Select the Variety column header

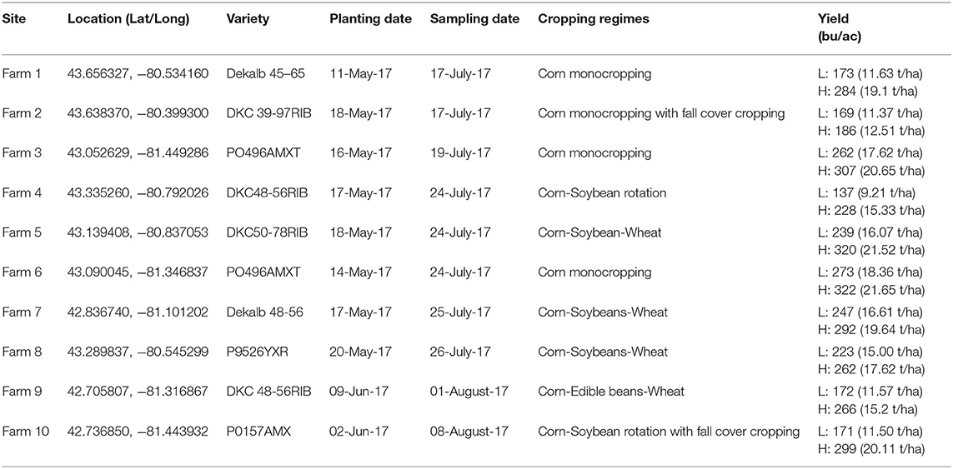click(245, 19)
